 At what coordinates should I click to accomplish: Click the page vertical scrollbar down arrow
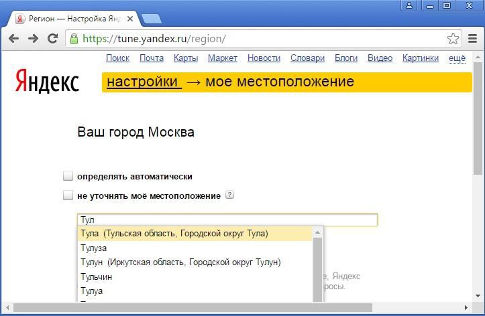(x=478, y=296)
